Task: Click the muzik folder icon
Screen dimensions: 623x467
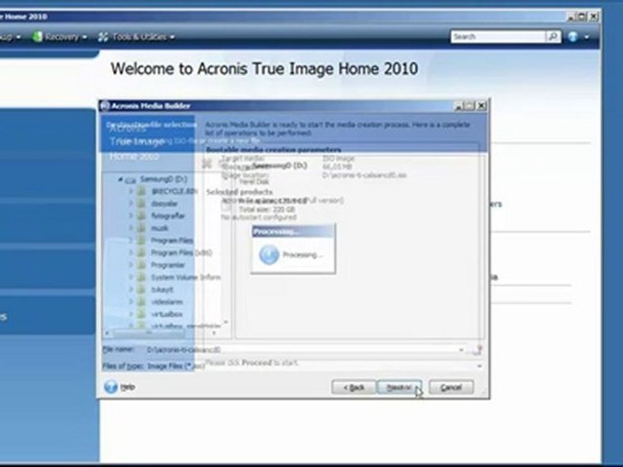Action: [x=142, y=228]
